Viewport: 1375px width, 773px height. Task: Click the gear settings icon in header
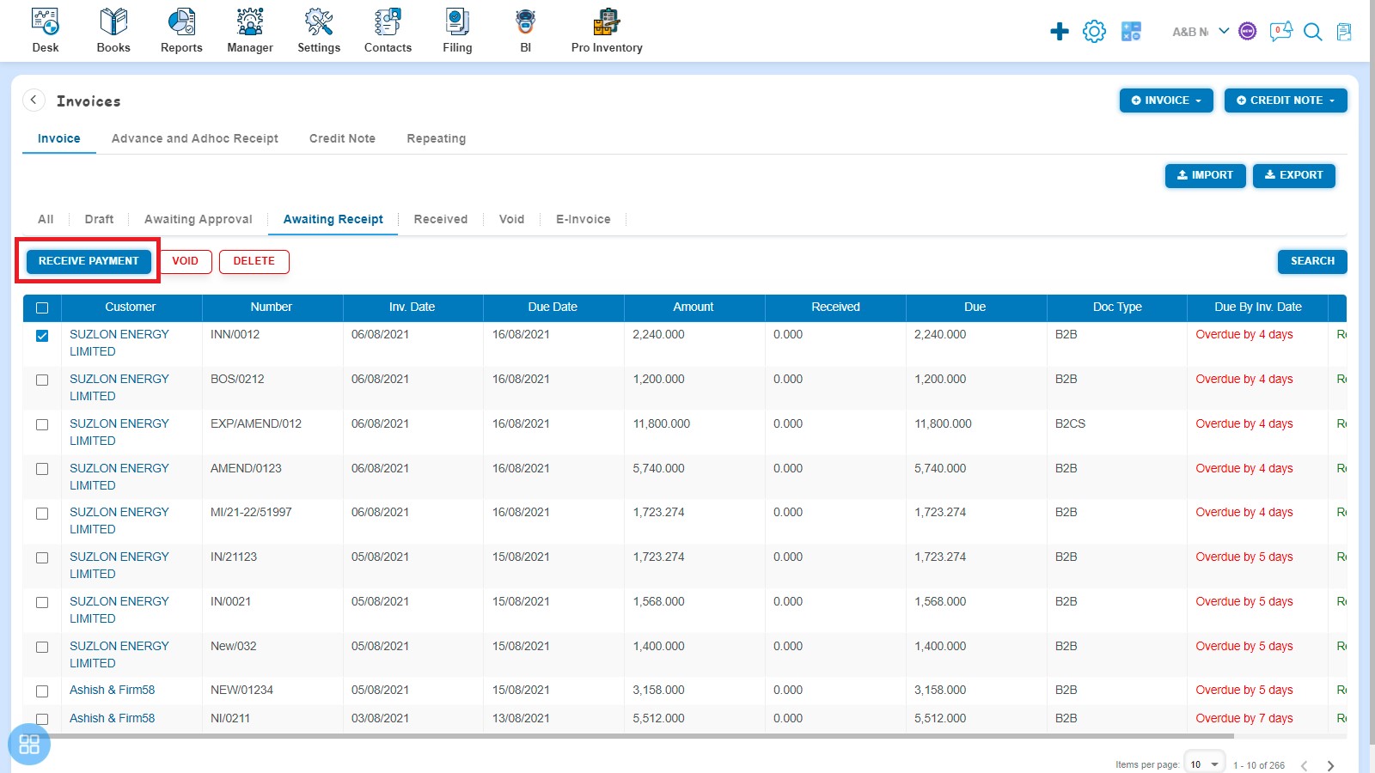(1094, 32)
